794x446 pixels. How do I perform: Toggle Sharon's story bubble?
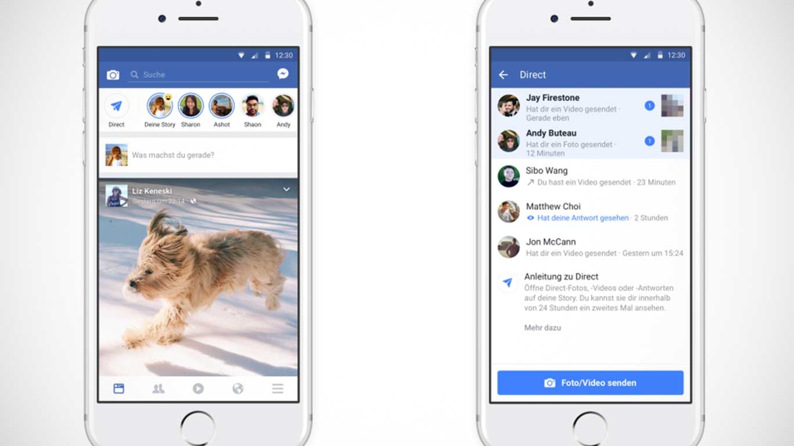[x=190, y=105]
